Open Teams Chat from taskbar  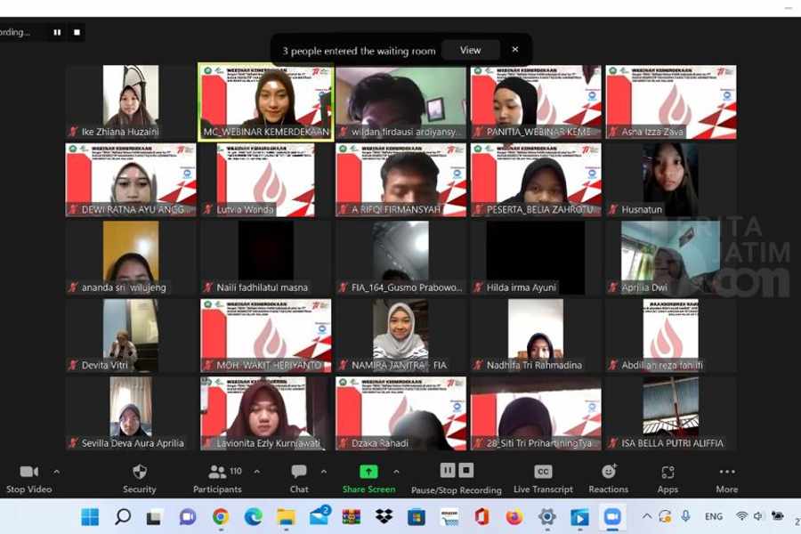[188, 517]
